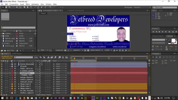This screenshot has height=100, width=178.
Task: Select the Eraser tool
Action: click(x=42, y=7)
